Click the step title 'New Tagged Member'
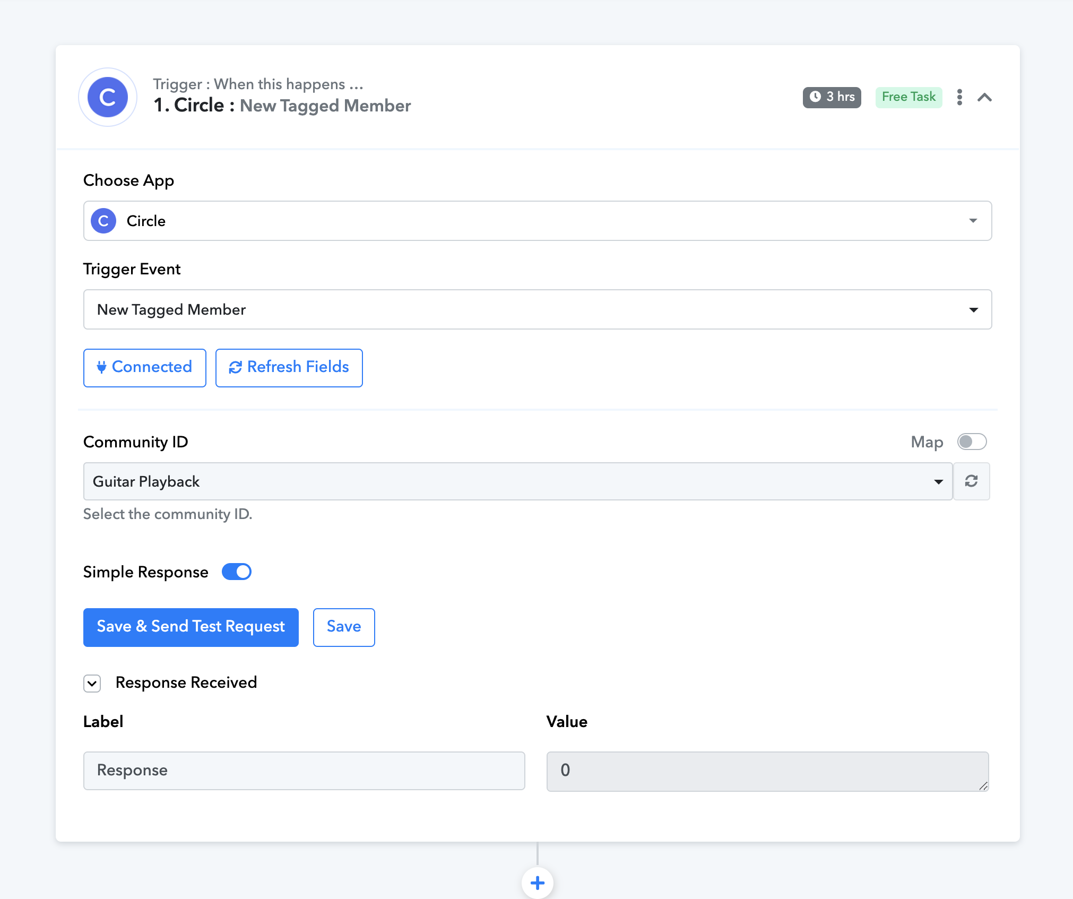The image size is (1073, 899). coord(325,106)
